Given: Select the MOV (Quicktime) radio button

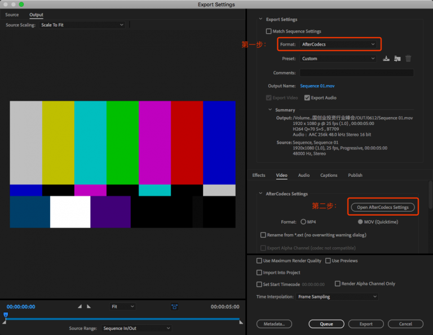Looking at the screenshot, I should point(360,222).
